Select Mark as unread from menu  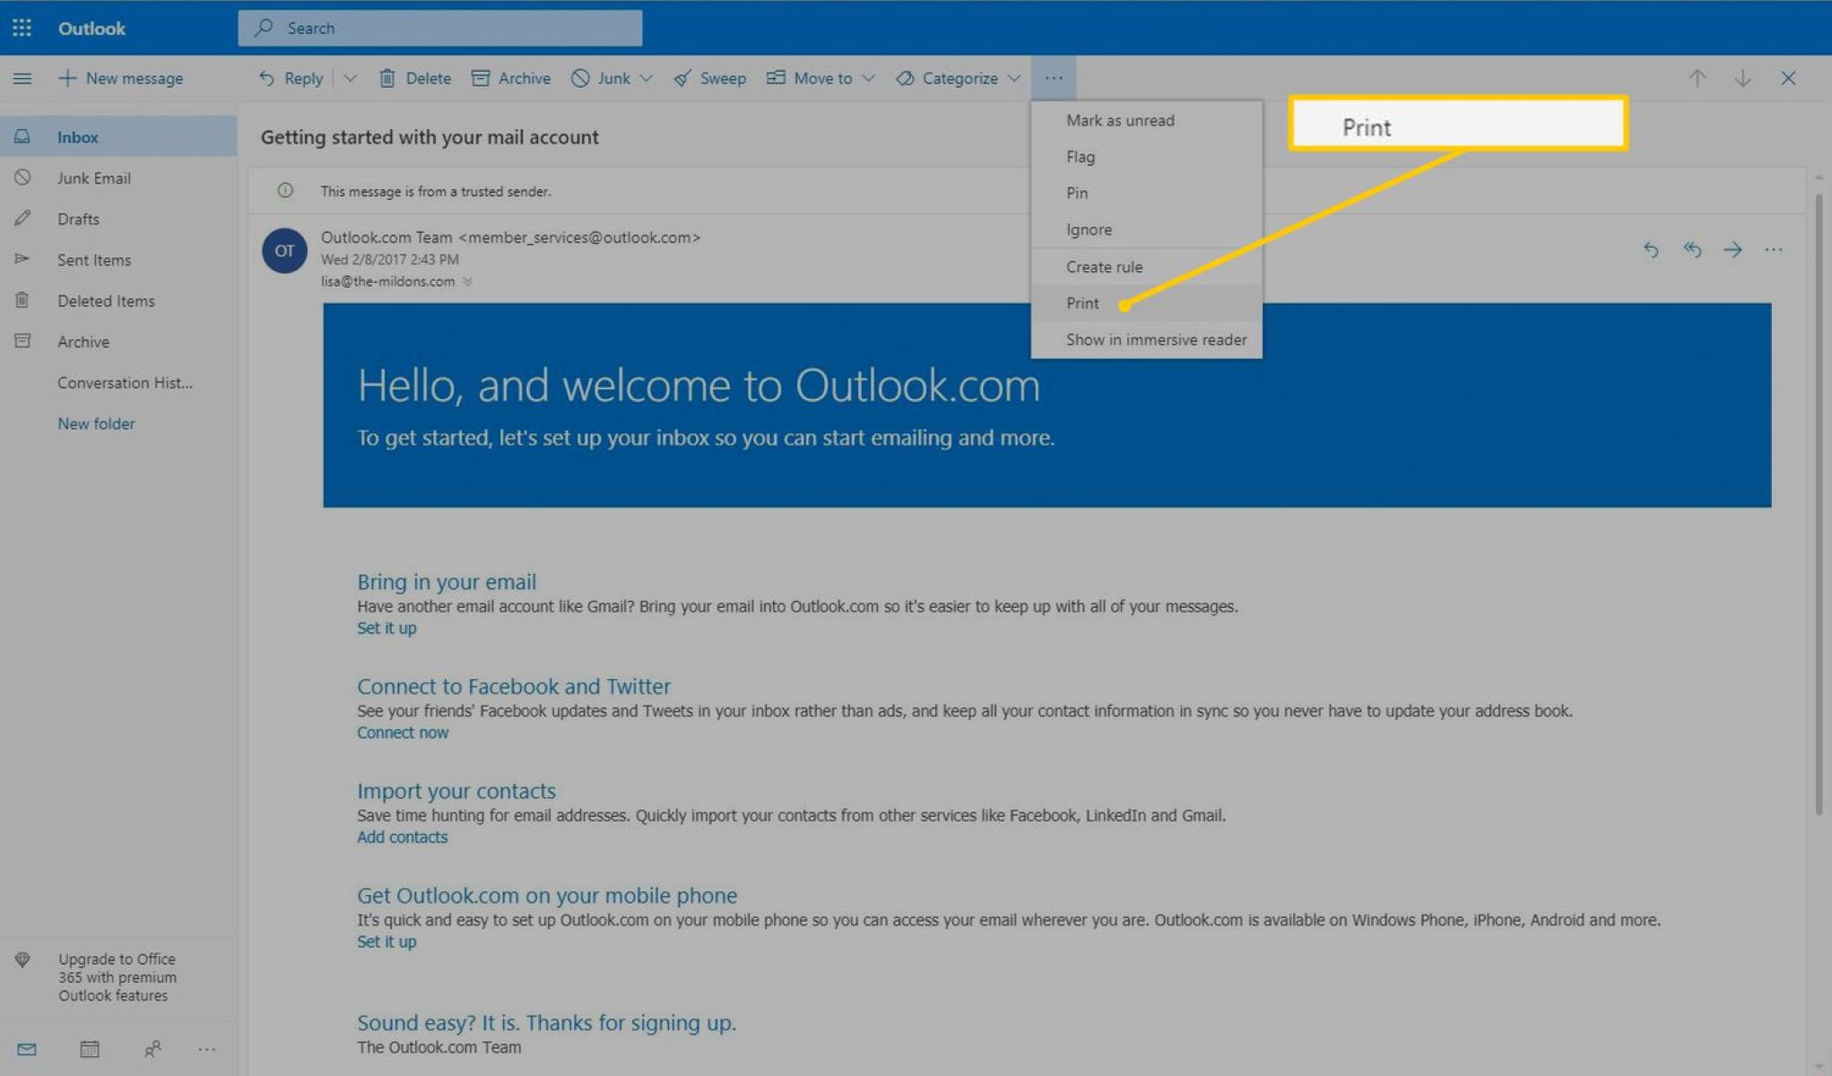click(1121, 119)
